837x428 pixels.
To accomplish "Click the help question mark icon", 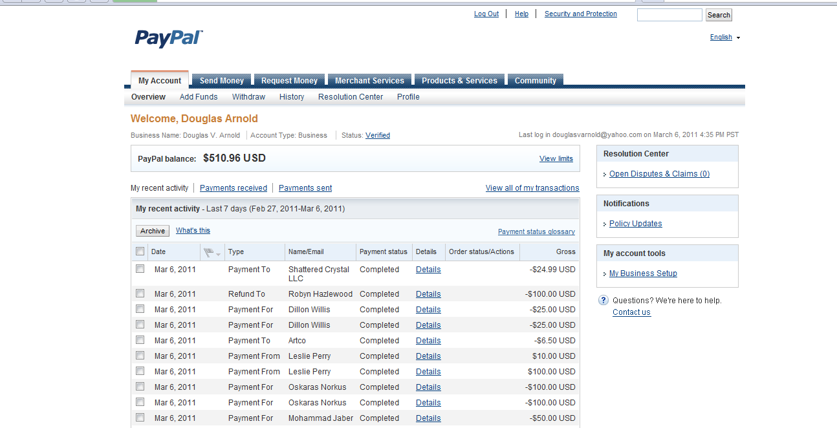I will (x=603, y=300).
